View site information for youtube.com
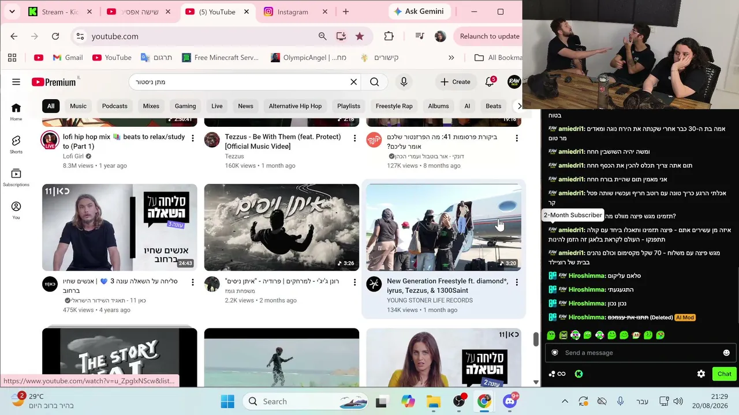Viewport: 739px width, 415px height. click(80, 36)
